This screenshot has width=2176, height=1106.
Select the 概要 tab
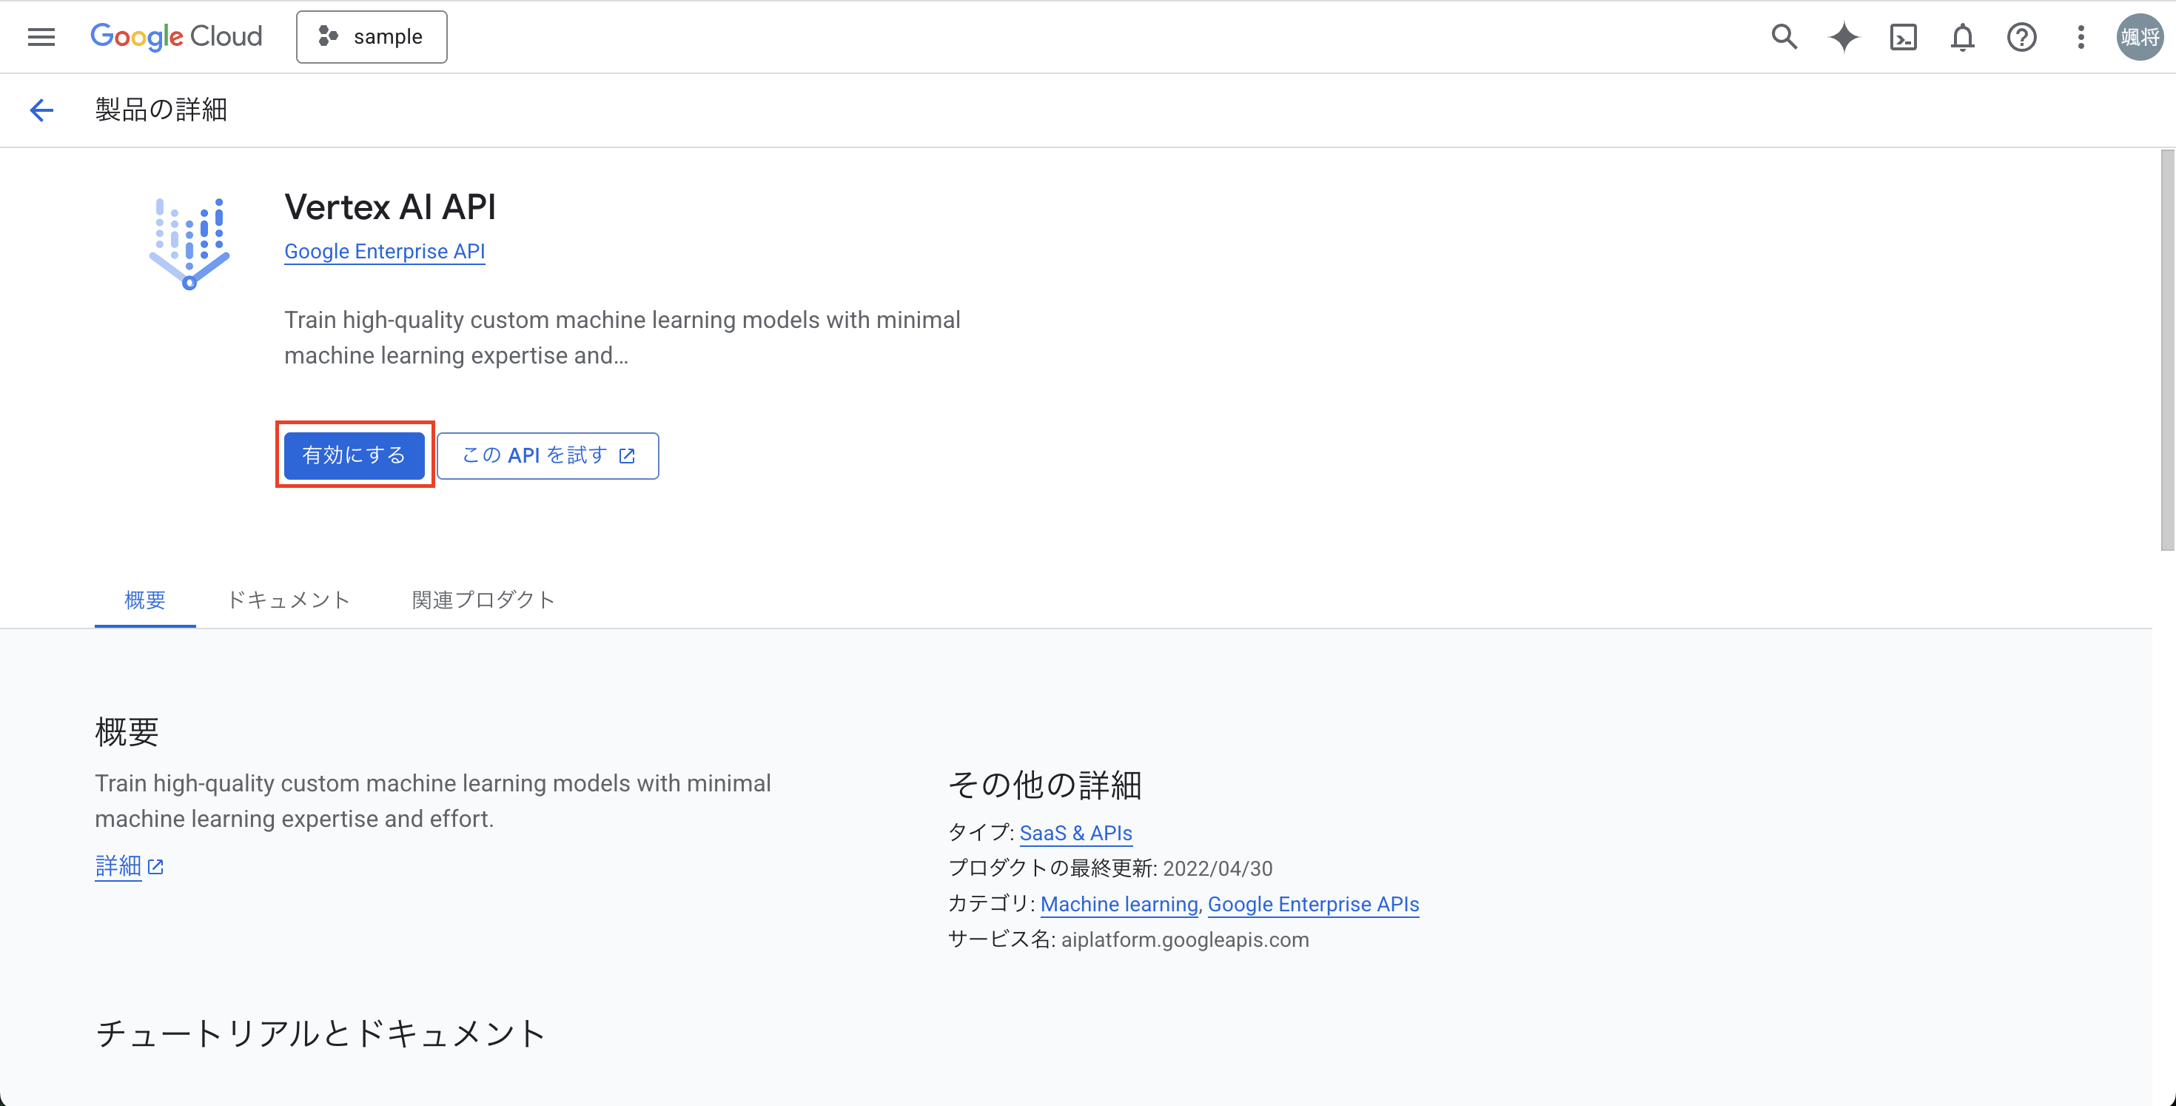[145, 600]
